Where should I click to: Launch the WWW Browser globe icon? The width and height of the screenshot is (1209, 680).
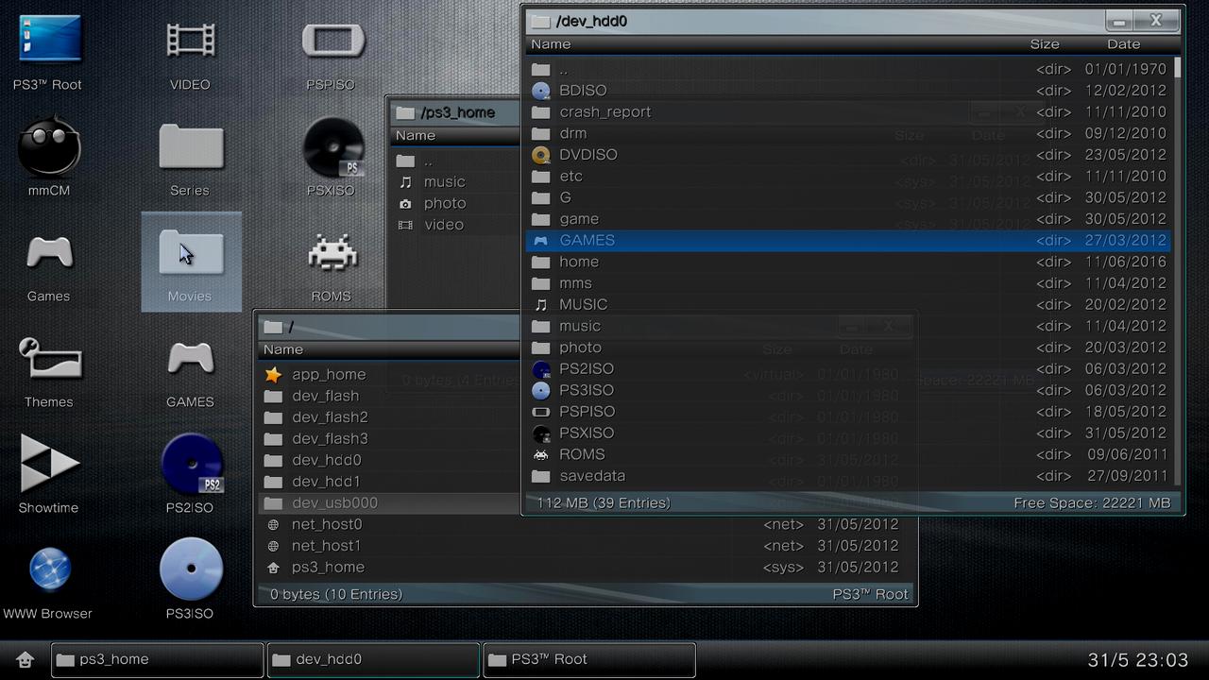point(48,570)
